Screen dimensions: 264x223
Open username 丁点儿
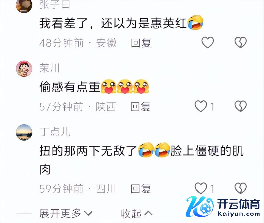pyautogui.click(x=55, y=131)
